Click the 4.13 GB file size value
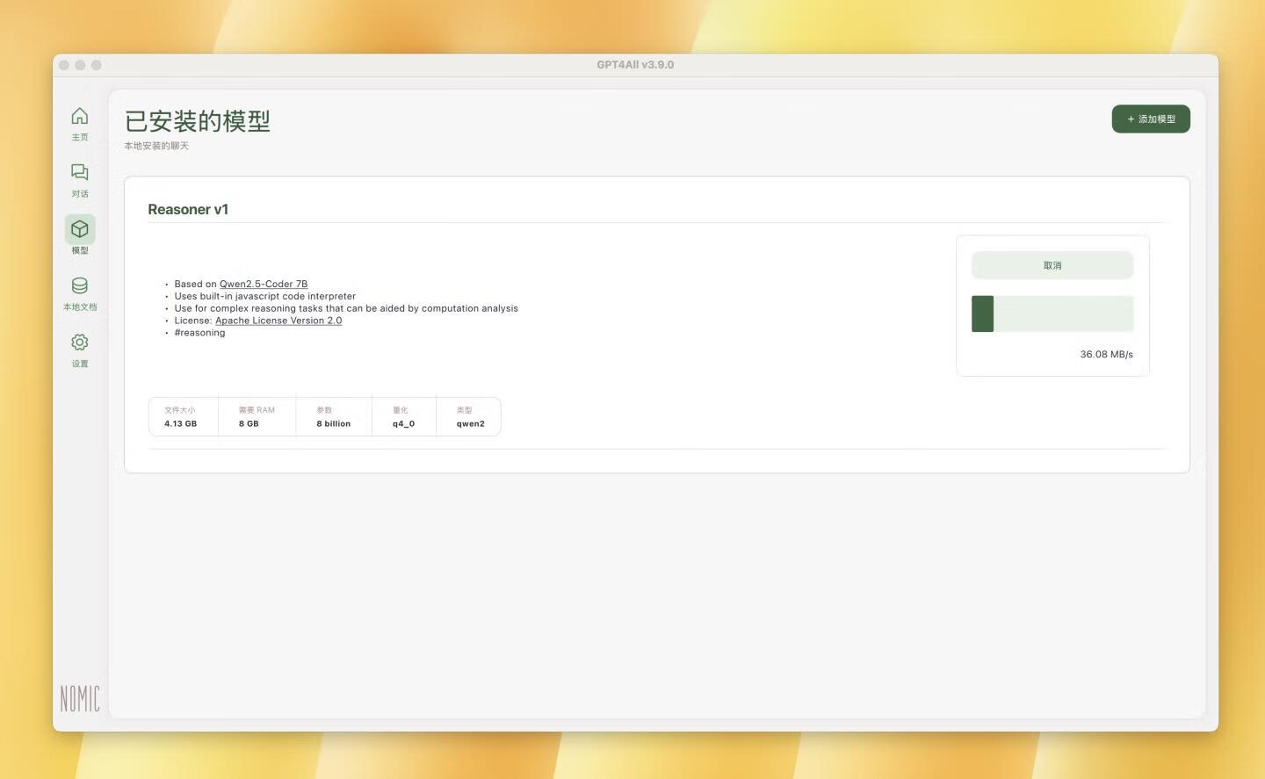 [180, 423]
